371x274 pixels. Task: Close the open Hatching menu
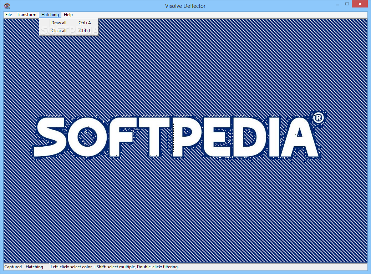click(x=50, y=15)
